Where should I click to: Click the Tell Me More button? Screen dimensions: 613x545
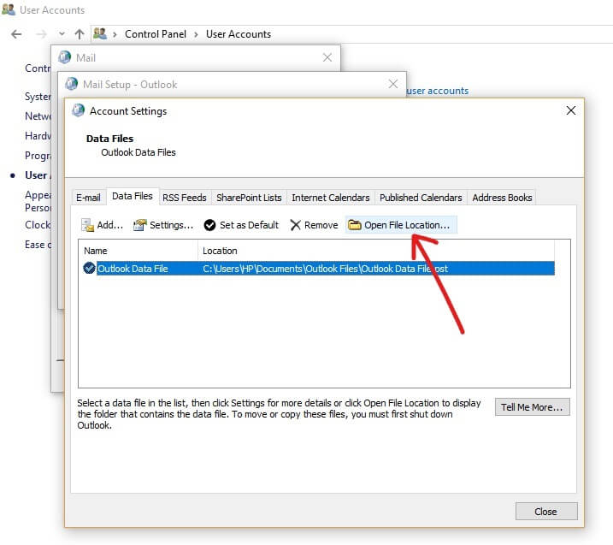(x=532, y=407)
